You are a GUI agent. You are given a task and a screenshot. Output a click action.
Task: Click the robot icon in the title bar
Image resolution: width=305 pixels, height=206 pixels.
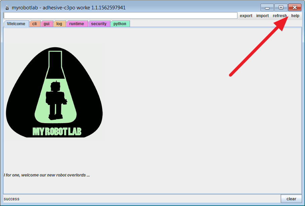[7, 8]
